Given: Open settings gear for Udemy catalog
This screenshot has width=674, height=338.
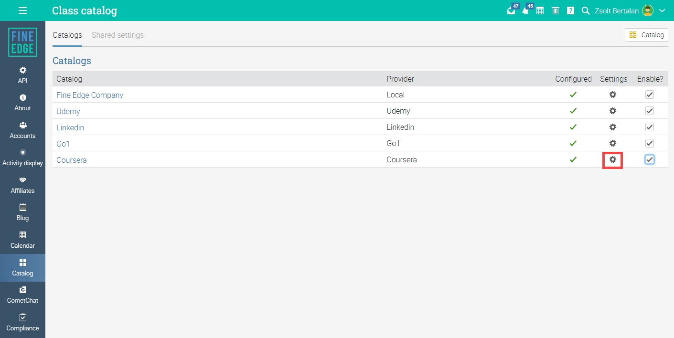Looking at the screenshot, I should [613, 111].
